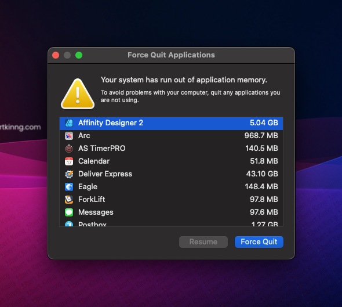Viewport: 342px width, 307px height.
Task: Click the 140.5 MB memory value
Action: point(261,149)
